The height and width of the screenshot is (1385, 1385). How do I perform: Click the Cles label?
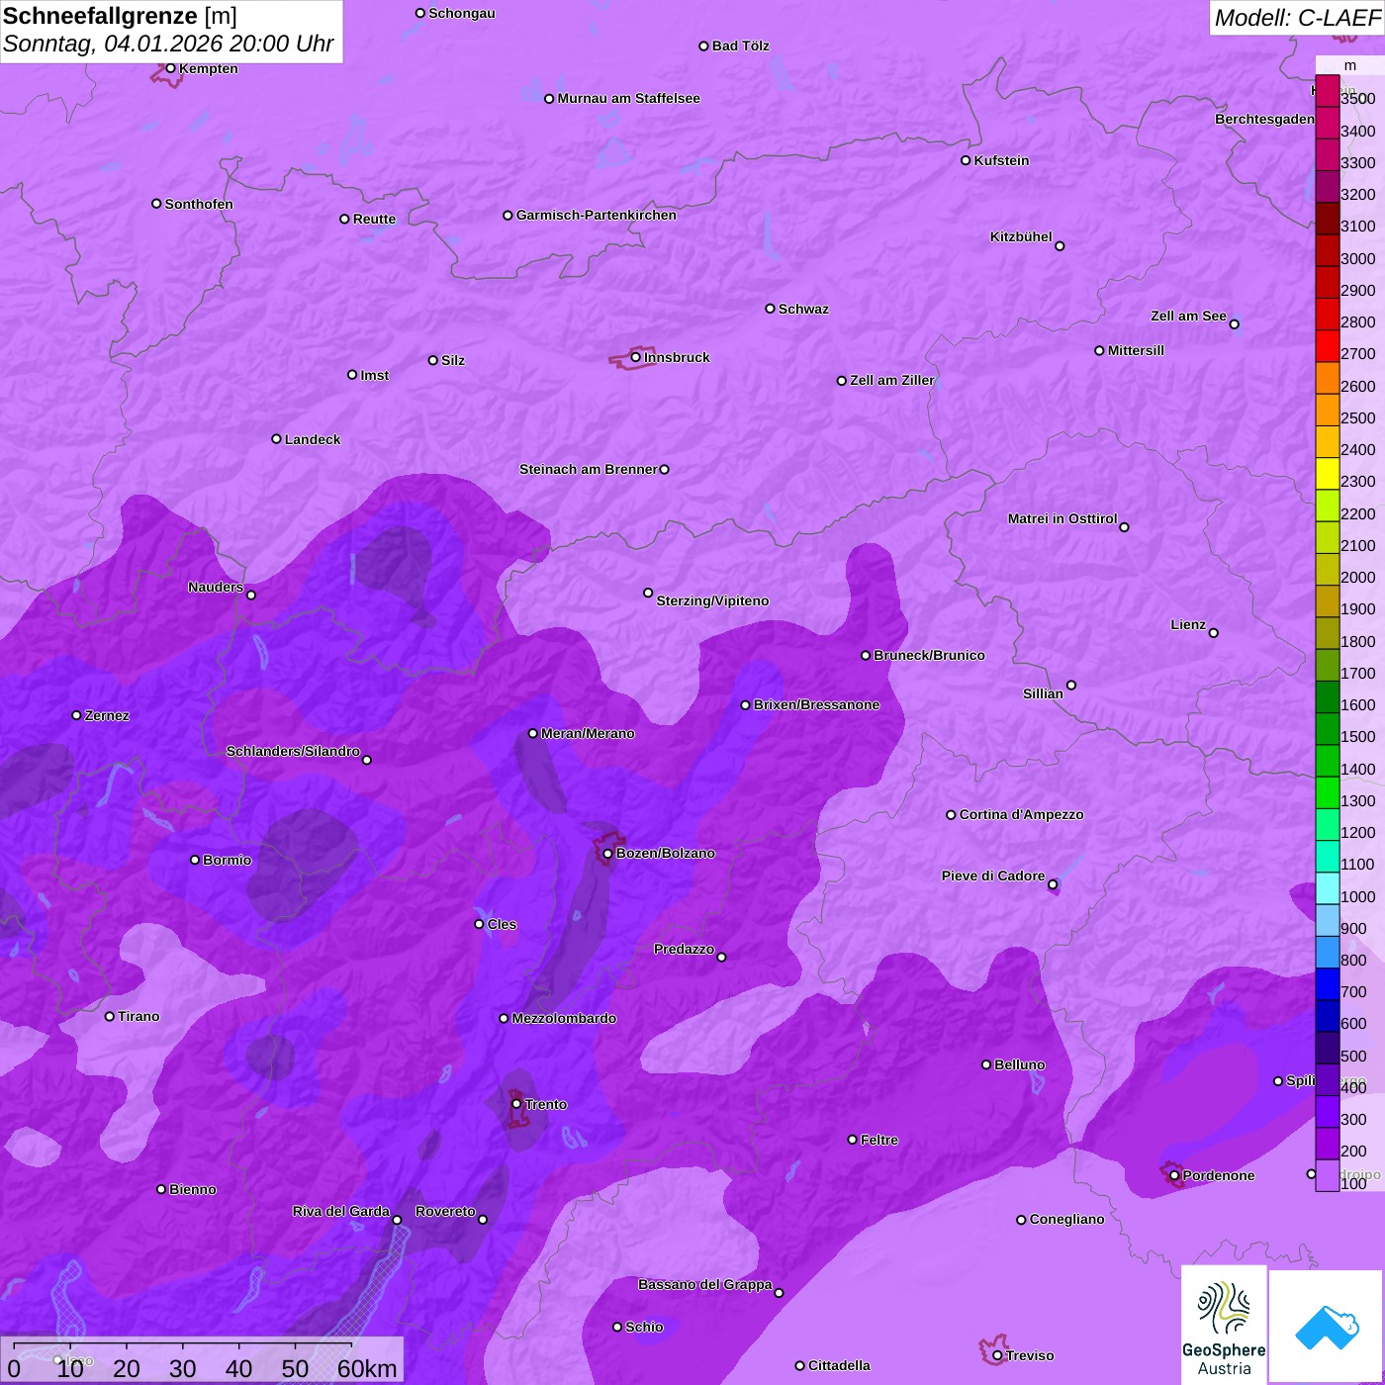(x=502, y=924)
